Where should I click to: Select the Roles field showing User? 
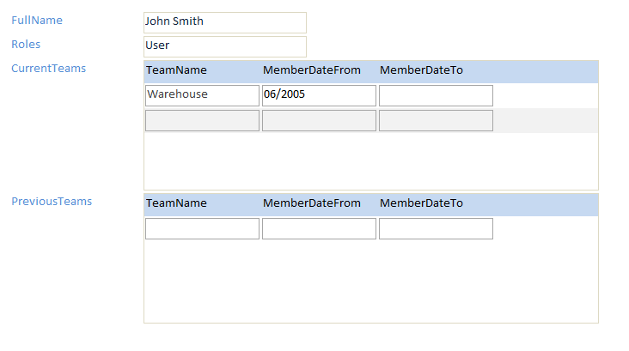224,46
